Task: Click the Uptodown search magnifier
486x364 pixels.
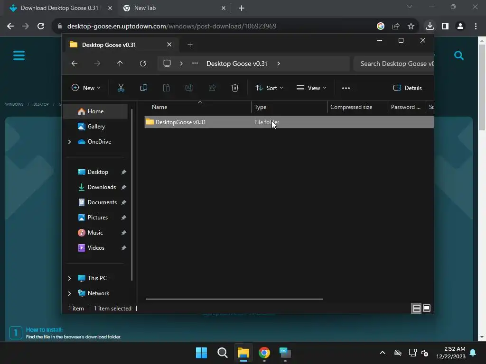Action: [x=459, y=56]
